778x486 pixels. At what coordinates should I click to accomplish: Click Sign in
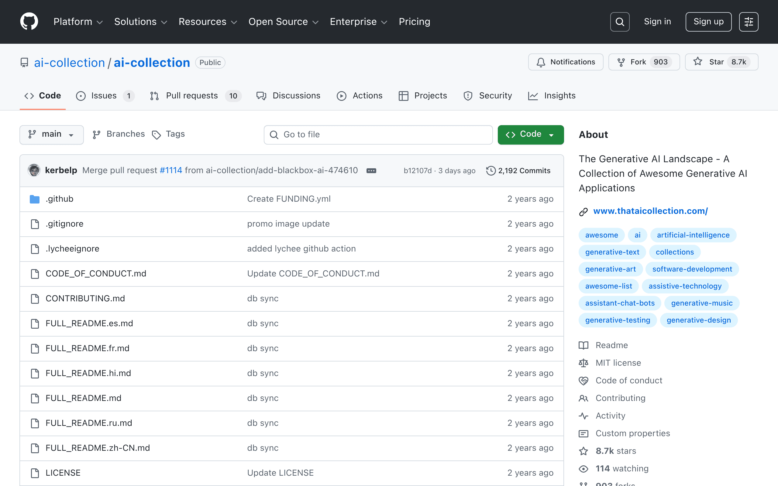[657, 22]
